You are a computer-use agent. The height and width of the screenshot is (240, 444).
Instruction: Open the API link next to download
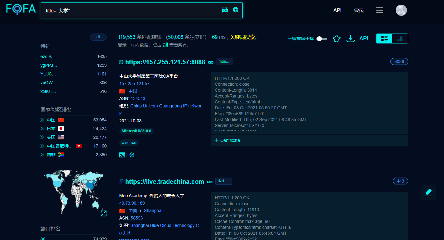(364, 38)
